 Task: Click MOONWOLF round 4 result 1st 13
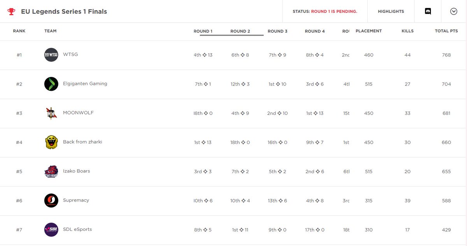(x=315, y=113)
